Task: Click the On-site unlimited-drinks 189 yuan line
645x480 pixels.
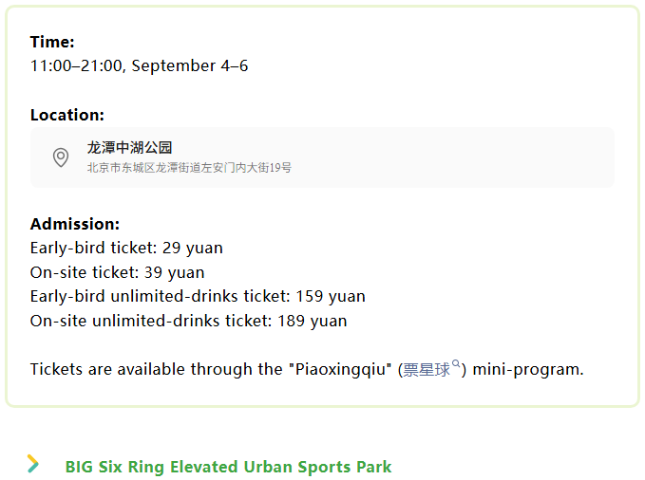Action: coord(188,321)
